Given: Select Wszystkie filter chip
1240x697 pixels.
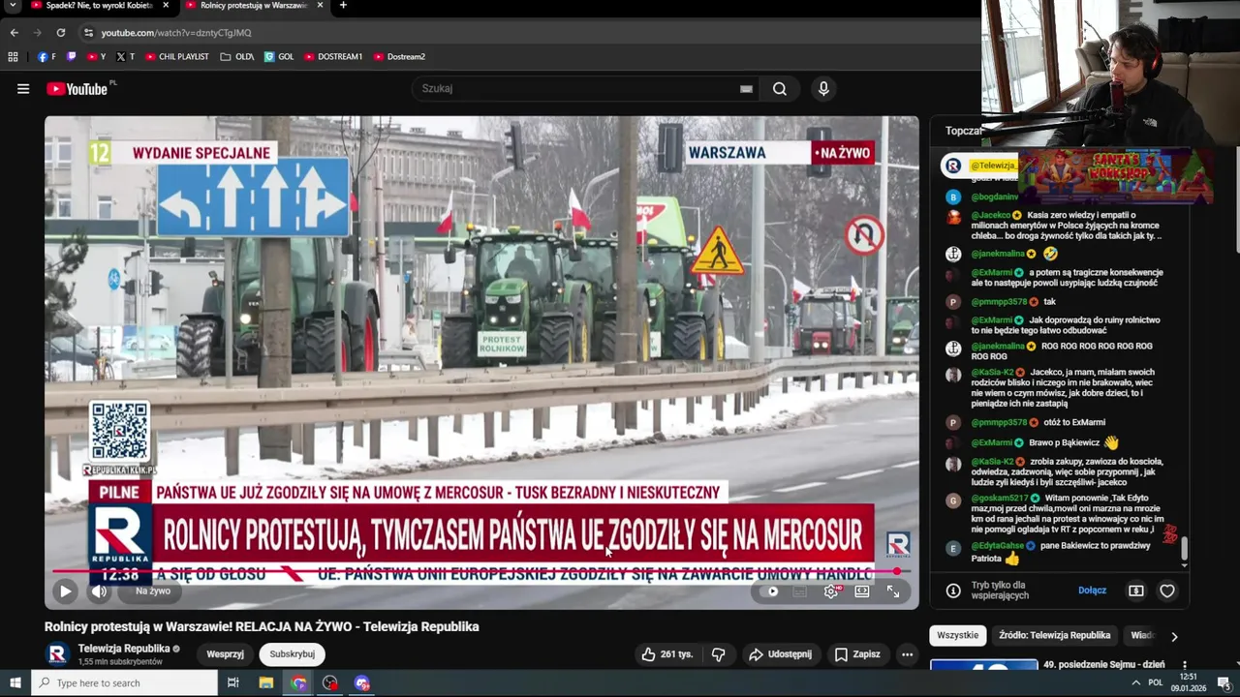Looking at the screenshot, I should pyautogui.click(x=958, y=635).
